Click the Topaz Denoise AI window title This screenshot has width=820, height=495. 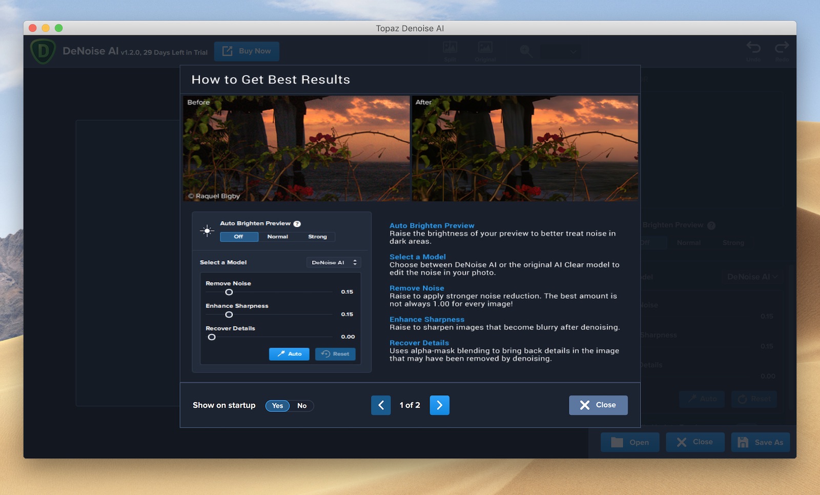[x=410, y=28]
